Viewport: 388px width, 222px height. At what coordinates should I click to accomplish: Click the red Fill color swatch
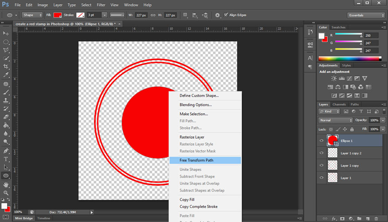[57, 15]
